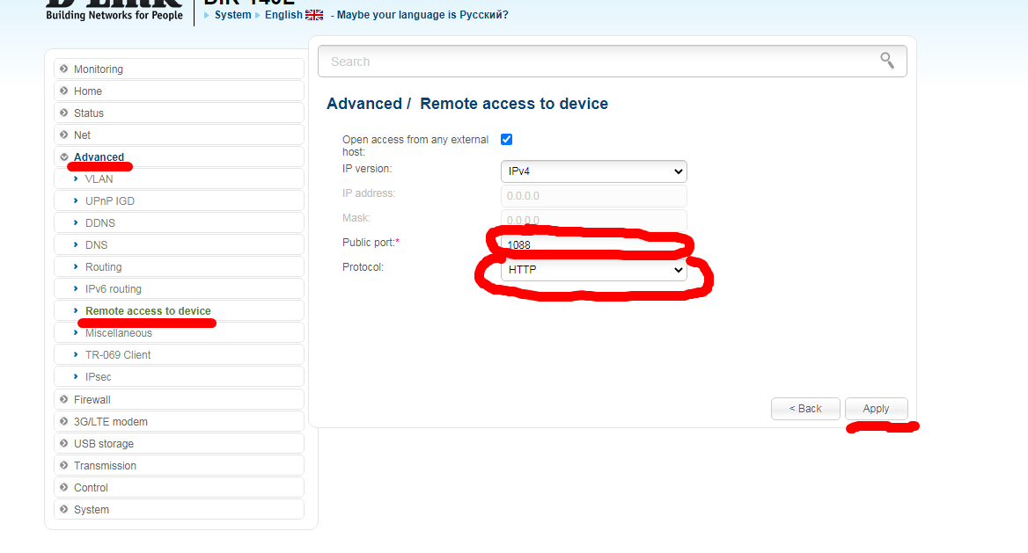
Task: Open the IP version dropdown
Action: point(593,171)
